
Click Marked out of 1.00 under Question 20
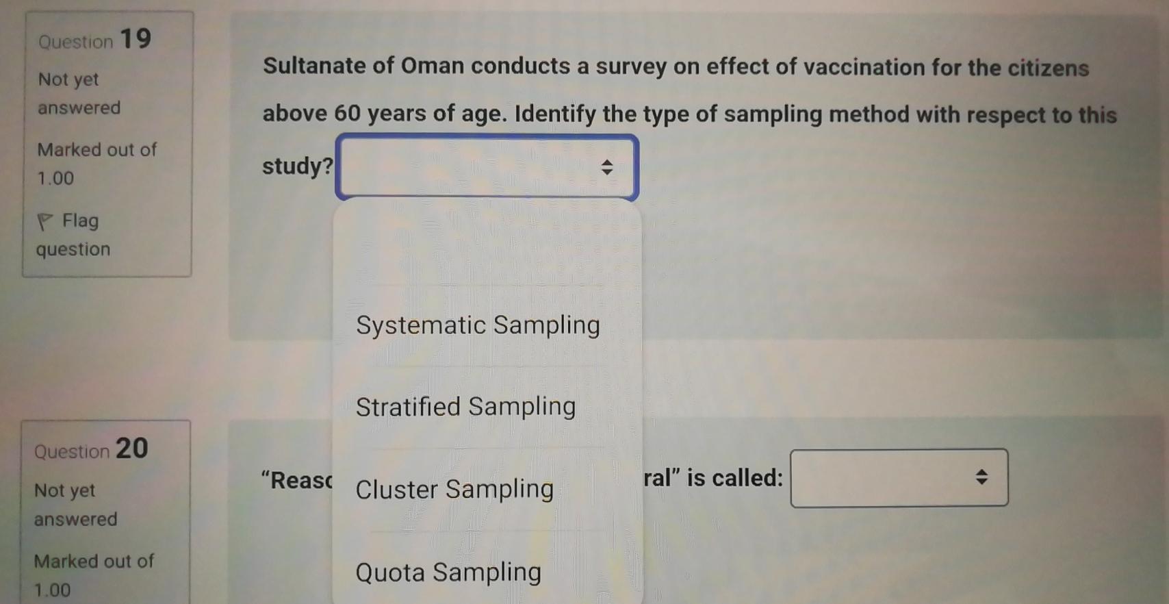click(93, 575)
